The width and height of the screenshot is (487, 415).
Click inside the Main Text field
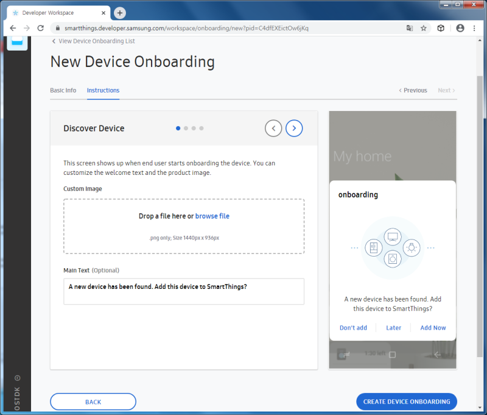[x=183, y=291]
